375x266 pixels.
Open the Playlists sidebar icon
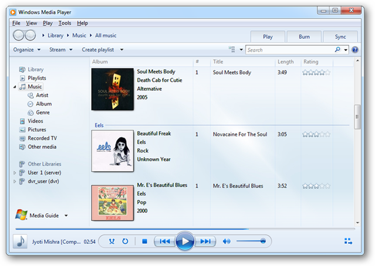tap(22, 78)
